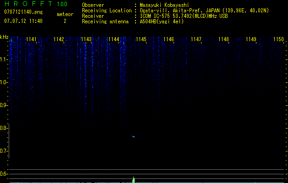Viewport: 288px width, 183px height.
Task: Click frequency axis label 1.0
Action: point(4,82)
